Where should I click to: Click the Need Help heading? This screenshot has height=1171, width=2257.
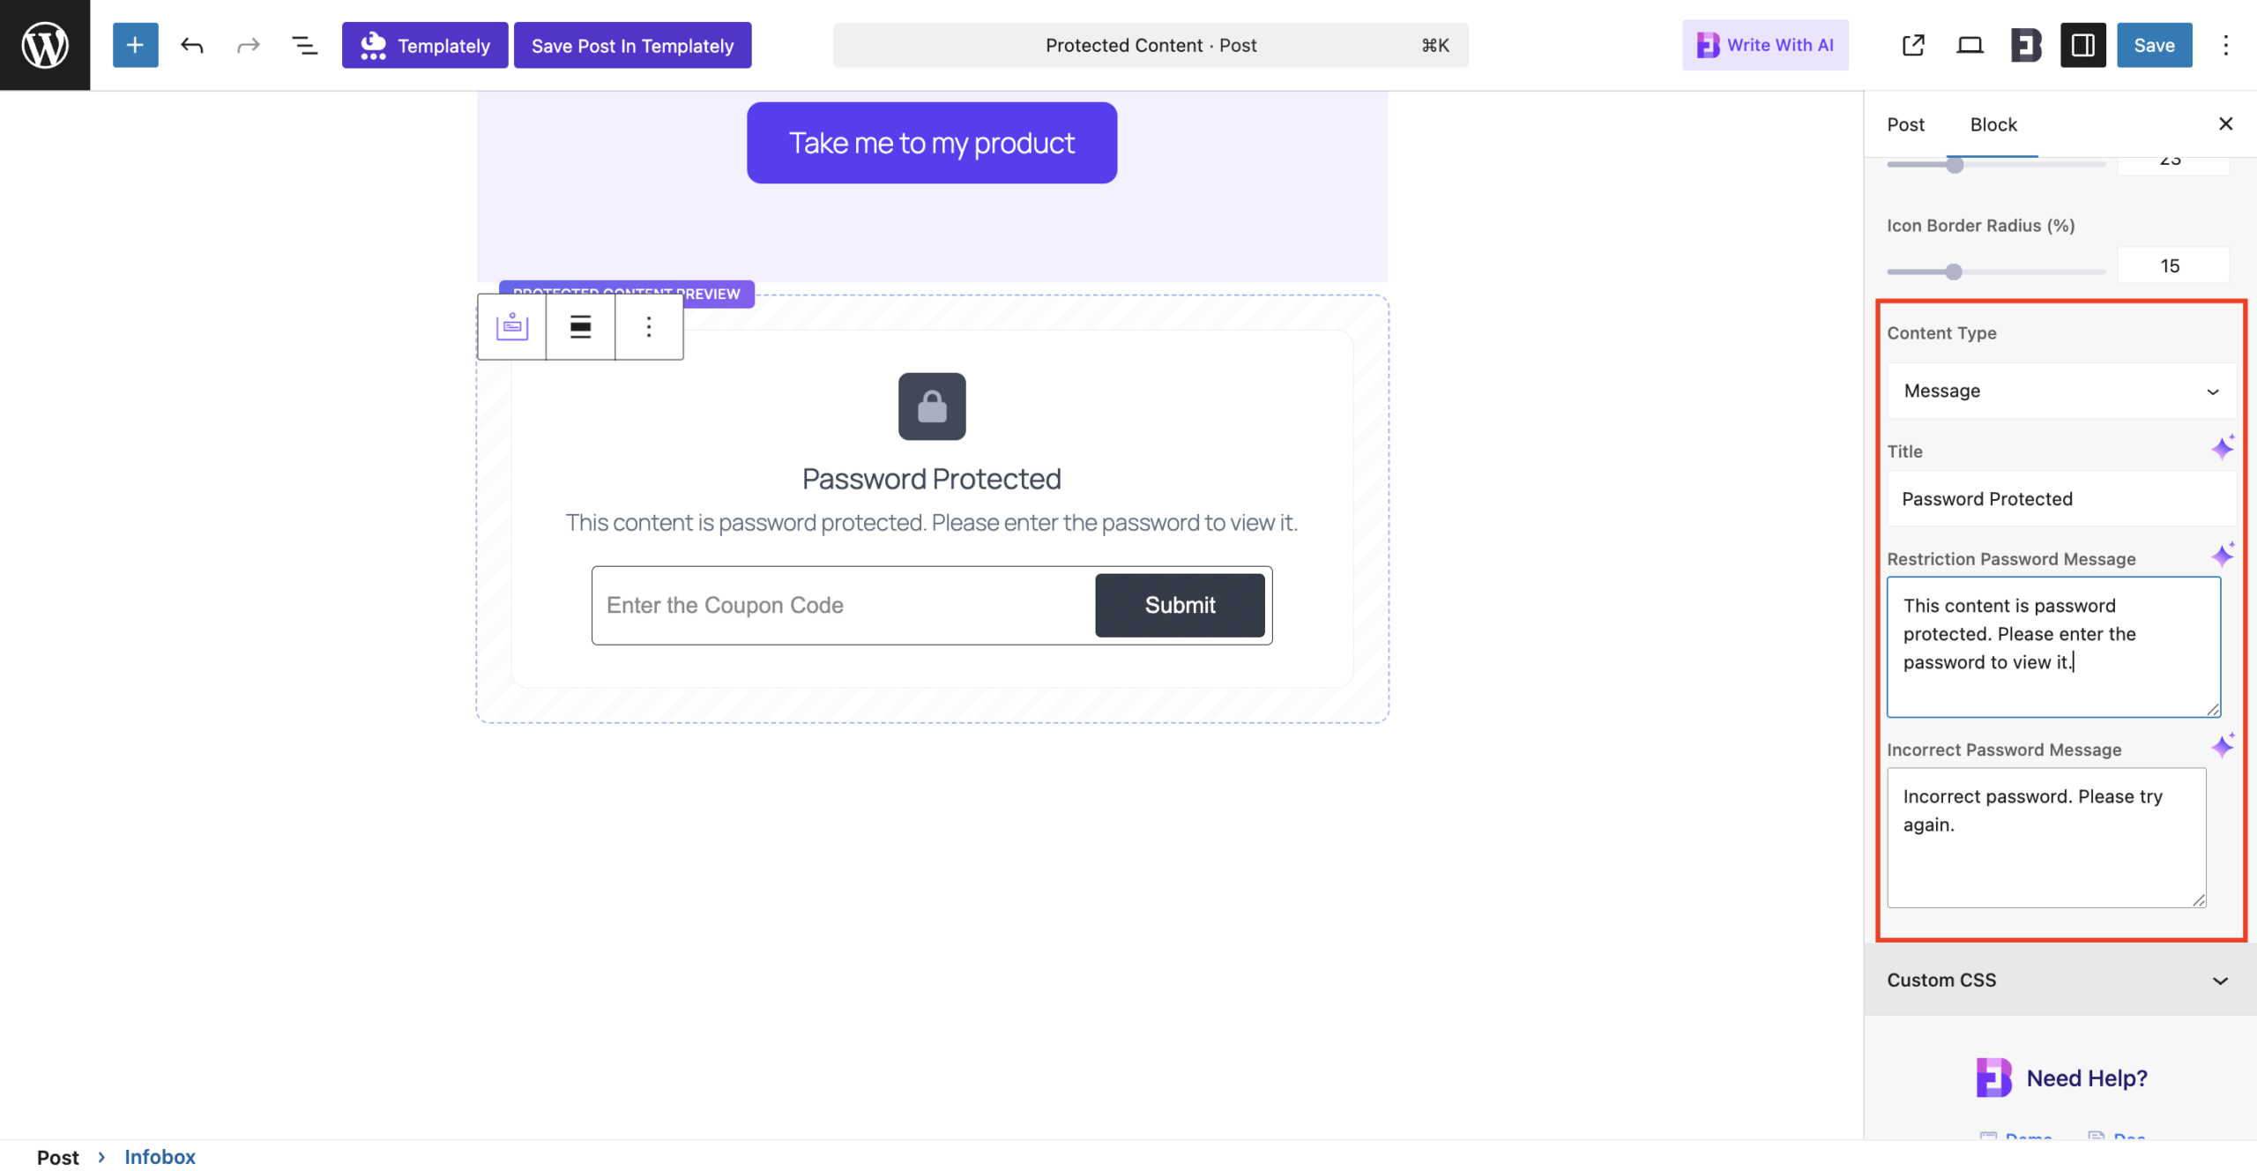(2086, 1078)
